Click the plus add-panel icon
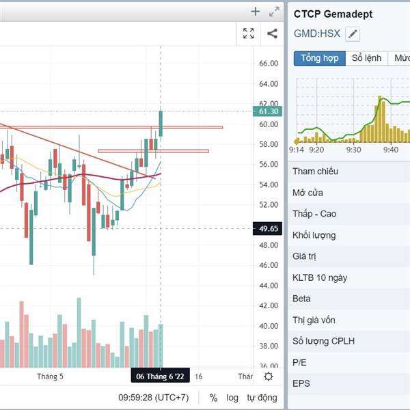This screenshot has height=410, width=410. (x=256, y=11)
